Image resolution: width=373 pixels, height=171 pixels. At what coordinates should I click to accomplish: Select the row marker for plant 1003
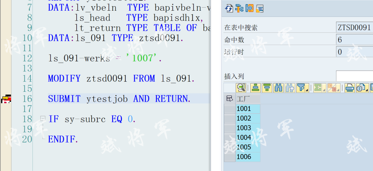(230, 128)
